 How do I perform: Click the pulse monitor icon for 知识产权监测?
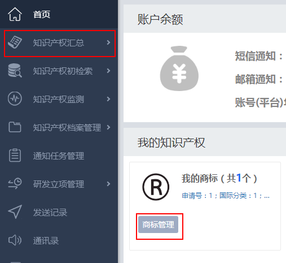pos(15,98)
